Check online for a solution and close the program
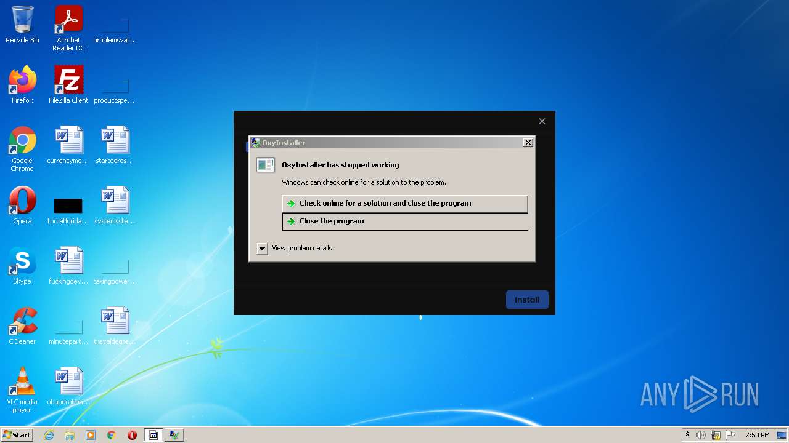The width and height of the screenshot is (789, 443). [405, 203]
